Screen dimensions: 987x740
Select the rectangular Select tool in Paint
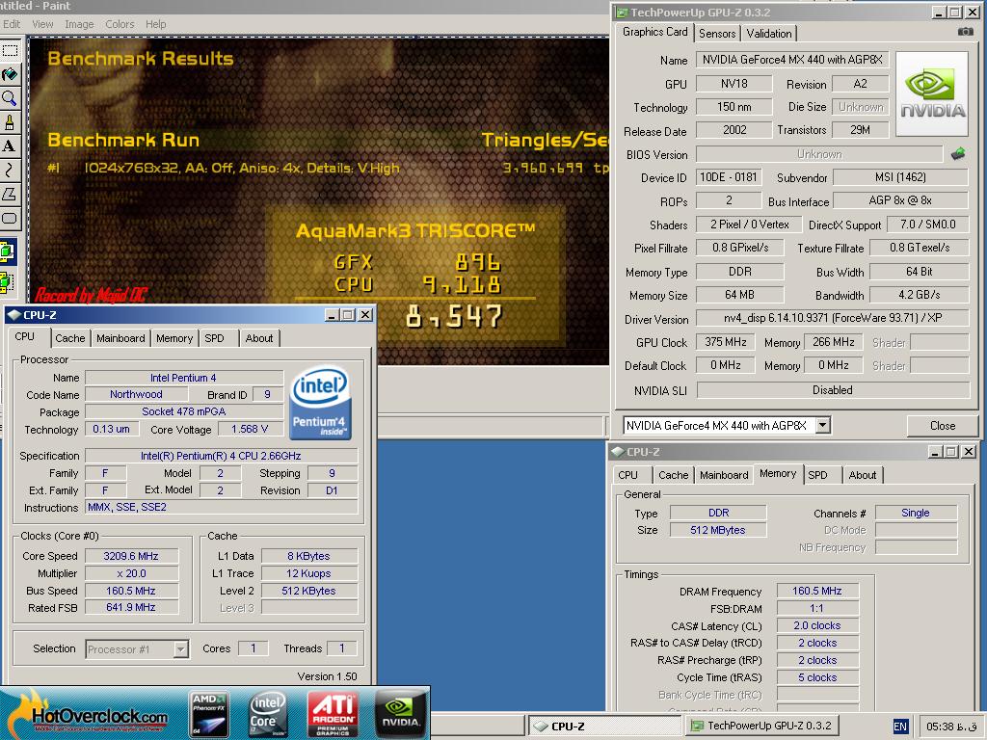(x=10, y=50)
